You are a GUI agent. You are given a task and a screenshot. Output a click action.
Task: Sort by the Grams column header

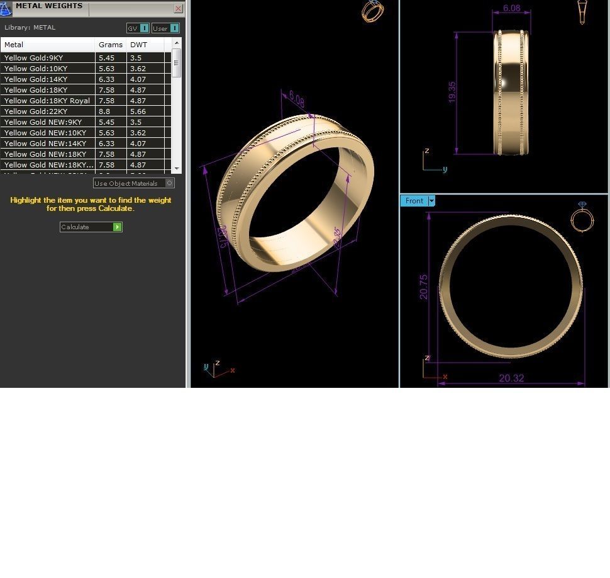coord(111,45)
